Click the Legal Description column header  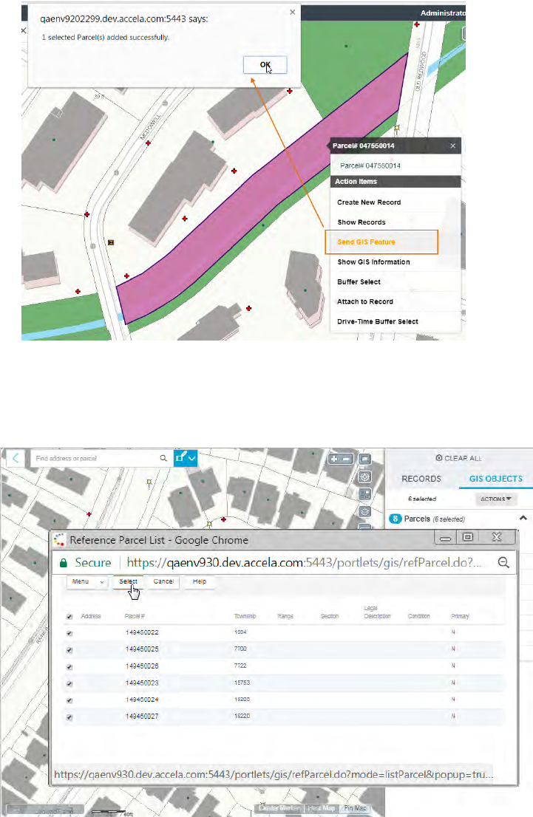pyautogui.click(x=377, y=612)
